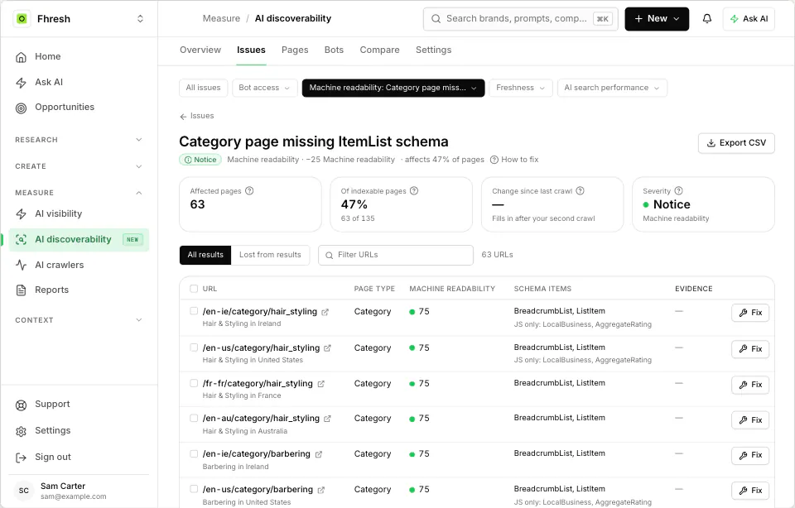Click the AI discoverability scan icon in sidebar

click(21, 240)
